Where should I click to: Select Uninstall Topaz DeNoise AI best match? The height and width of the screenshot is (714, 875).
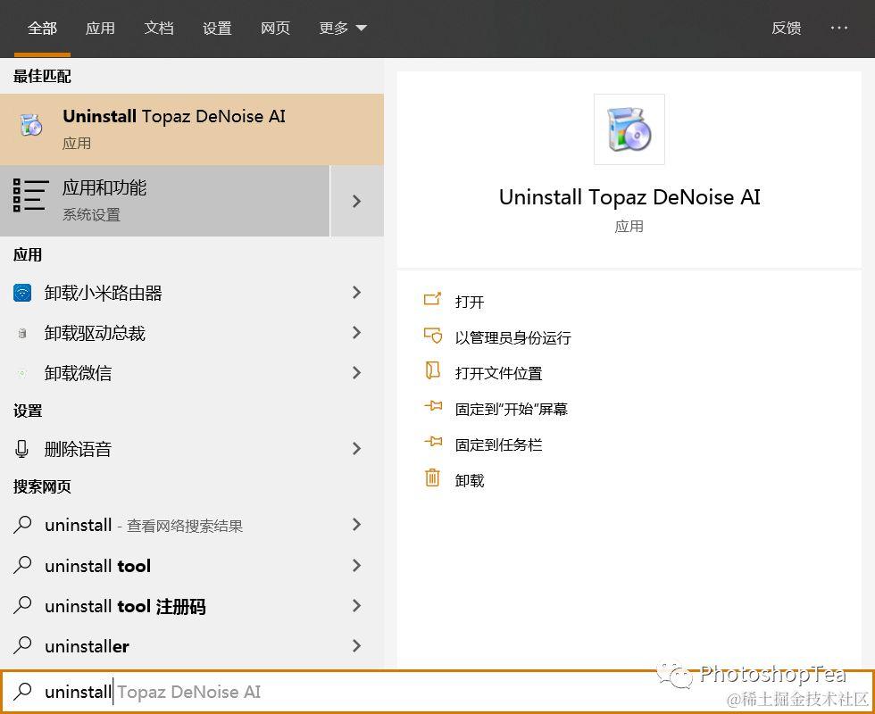pos(192,129)
